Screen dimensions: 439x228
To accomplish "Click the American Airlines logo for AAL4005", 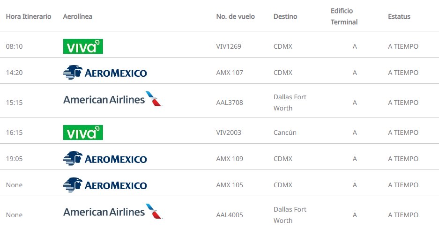I will (113, 212).
